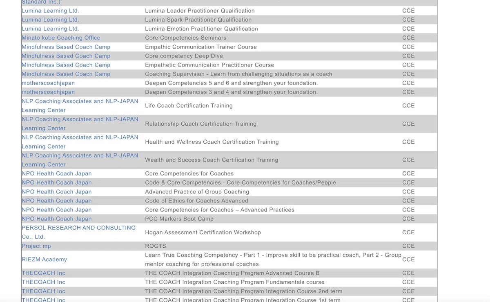Viewport: 490px width, 302px height.
Task: Open Mindfulness Based Coach Camp link for Core competency Deep Dive
Action: 66,56
